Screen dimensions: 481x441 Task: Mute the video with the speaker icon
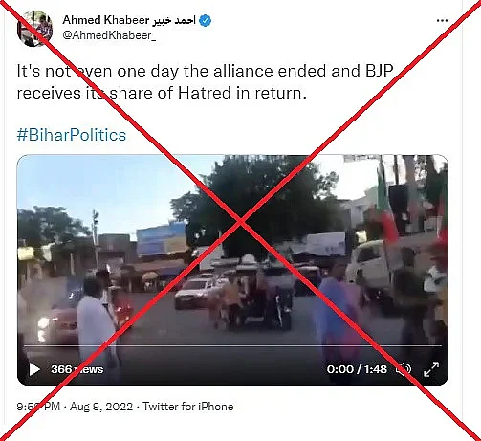point(404,369)
